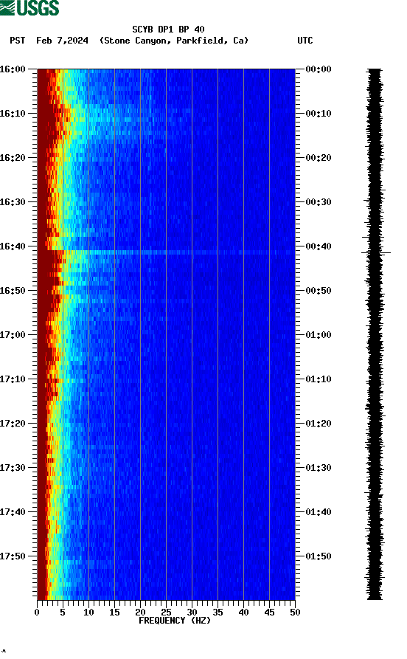Click the UTC timezone label
Image resolution: width=407 pixels, height=659 pixels.
(x=305, y=41)
